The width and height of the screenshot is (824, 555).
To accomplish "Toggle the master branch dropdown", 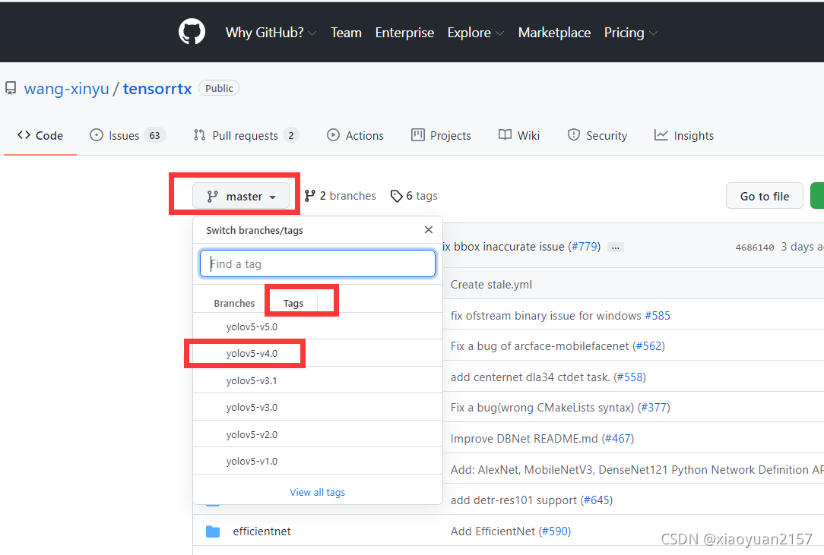I will pos(241,196).
